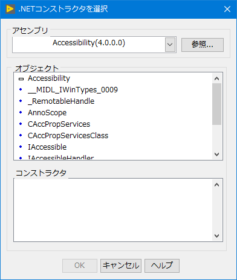This screenshot has width=237, height=280.
Task: Click the constructor list scroll-down arrow
Action: (217, 235)
